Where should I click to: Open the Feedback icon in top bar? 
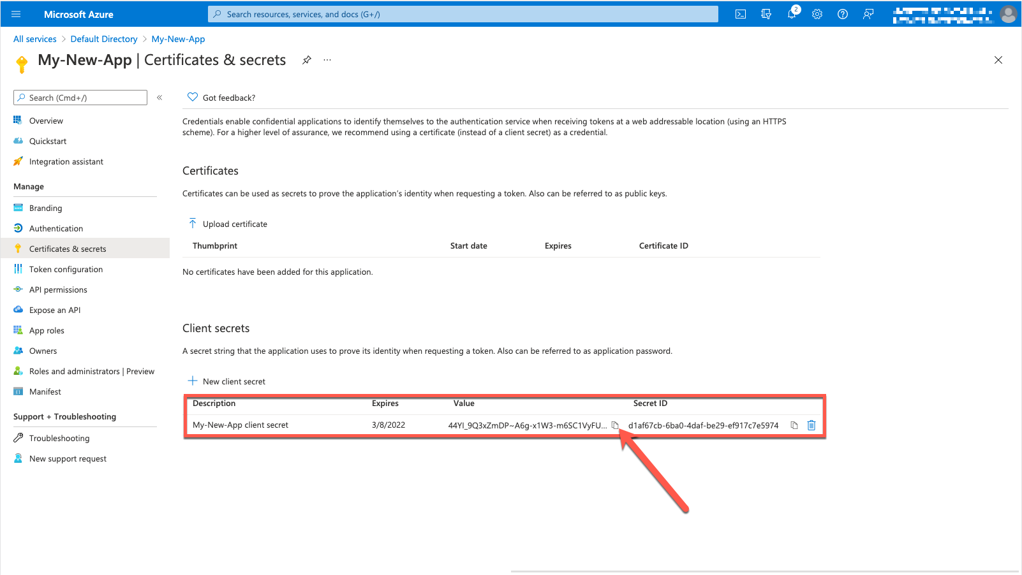[x=868, y=14]
